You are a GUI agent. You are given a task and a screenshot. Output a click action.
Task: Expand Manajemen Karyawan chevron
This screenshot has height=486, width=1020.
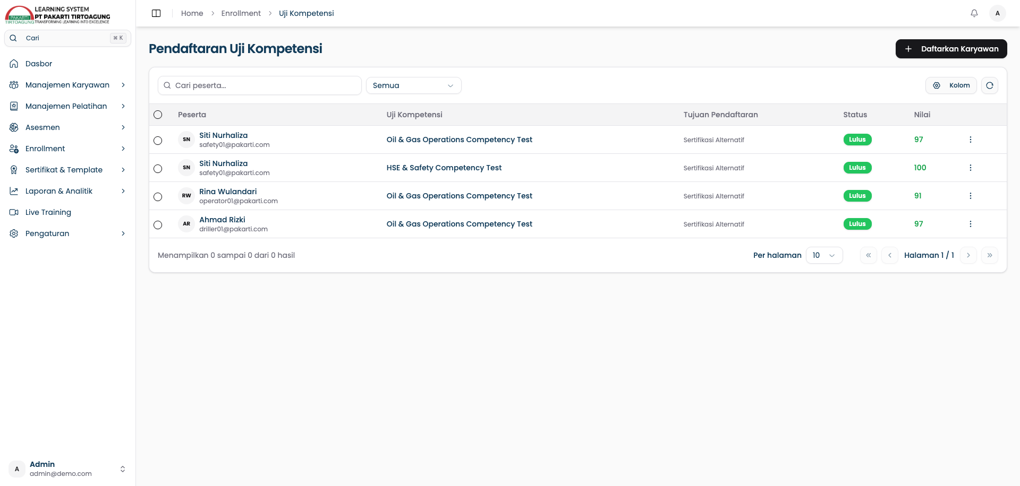[x=123, y=85]
